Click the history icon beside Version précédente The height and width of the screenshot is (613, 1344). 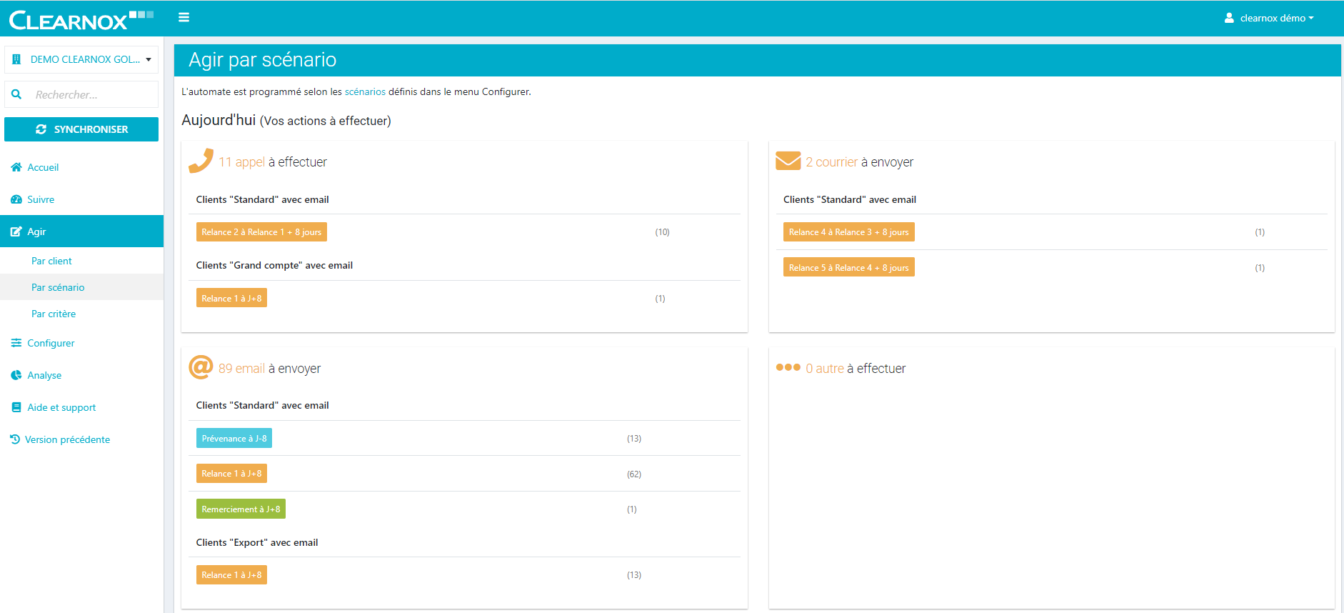15,439
